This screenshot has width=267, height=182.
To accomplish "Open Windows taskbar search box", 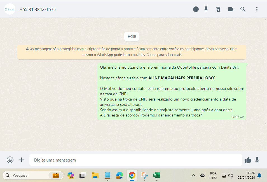I will coord(33,175).
